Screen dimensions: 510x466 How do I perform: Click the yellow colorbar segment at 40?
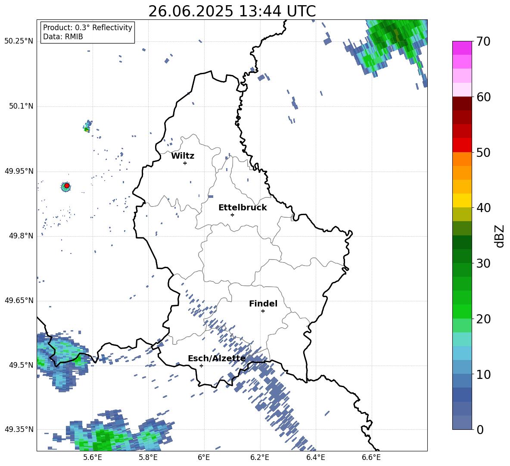[462, 200]
